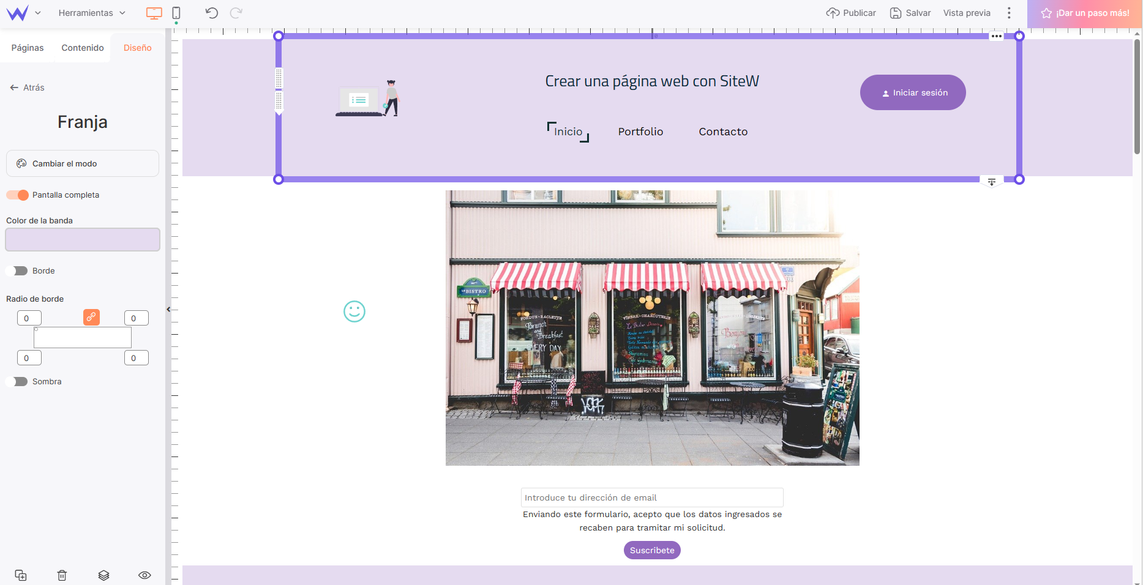Click the smiley face icon
Screen dimensions: 1143x585
tap(354, 311)
